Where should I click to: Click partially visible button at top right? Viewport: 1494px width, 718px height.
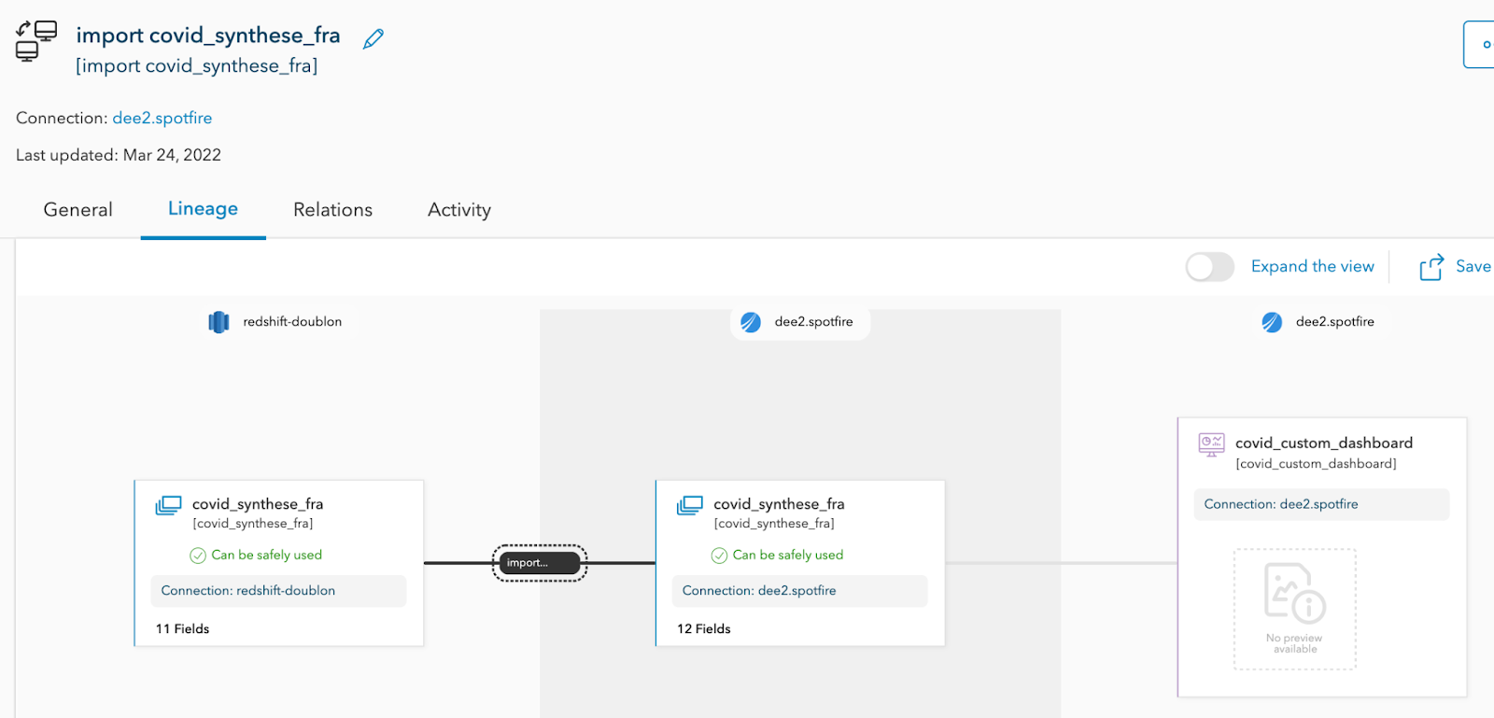[x=1479, y=44]
